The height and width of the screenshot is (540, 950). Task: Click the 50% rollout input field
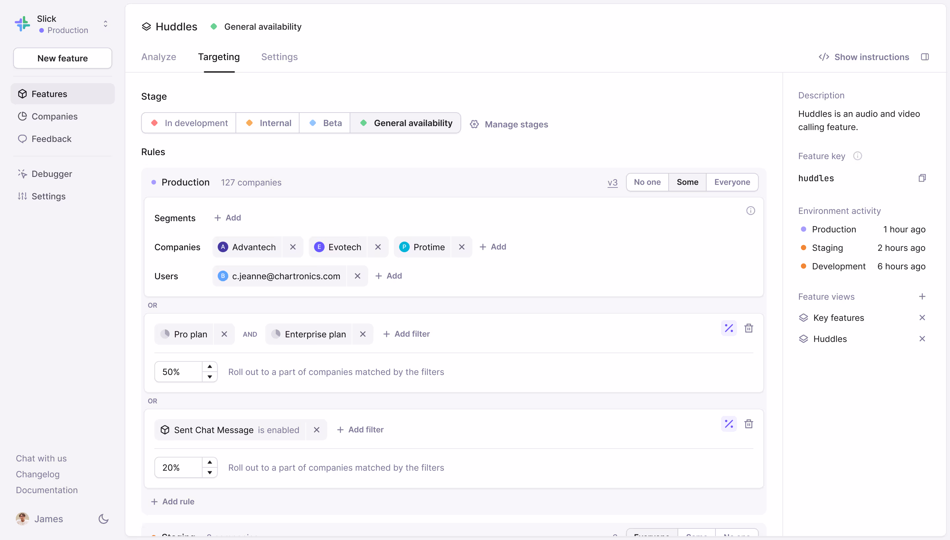[x=178, y=372]
